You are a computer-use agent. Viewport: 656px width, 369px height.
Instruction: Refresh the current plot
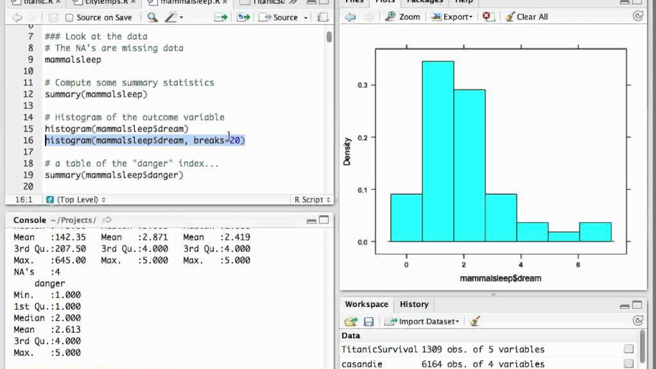[x=638, y=16]
